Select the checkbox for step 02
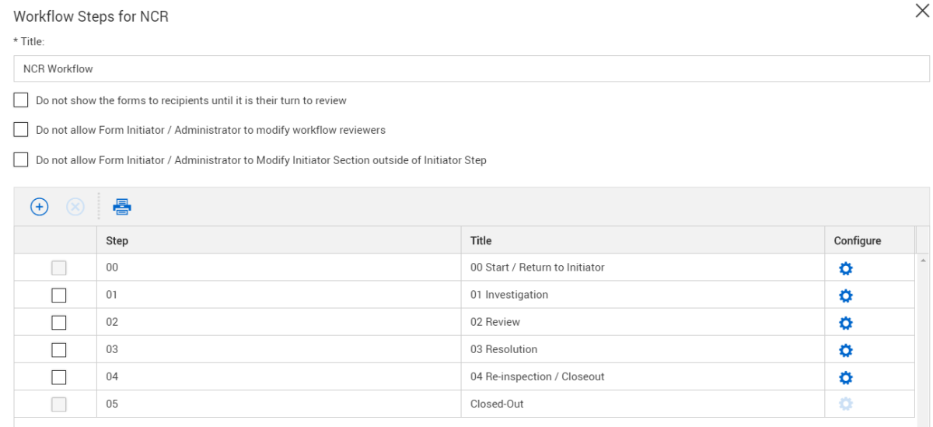 (59, 323)
